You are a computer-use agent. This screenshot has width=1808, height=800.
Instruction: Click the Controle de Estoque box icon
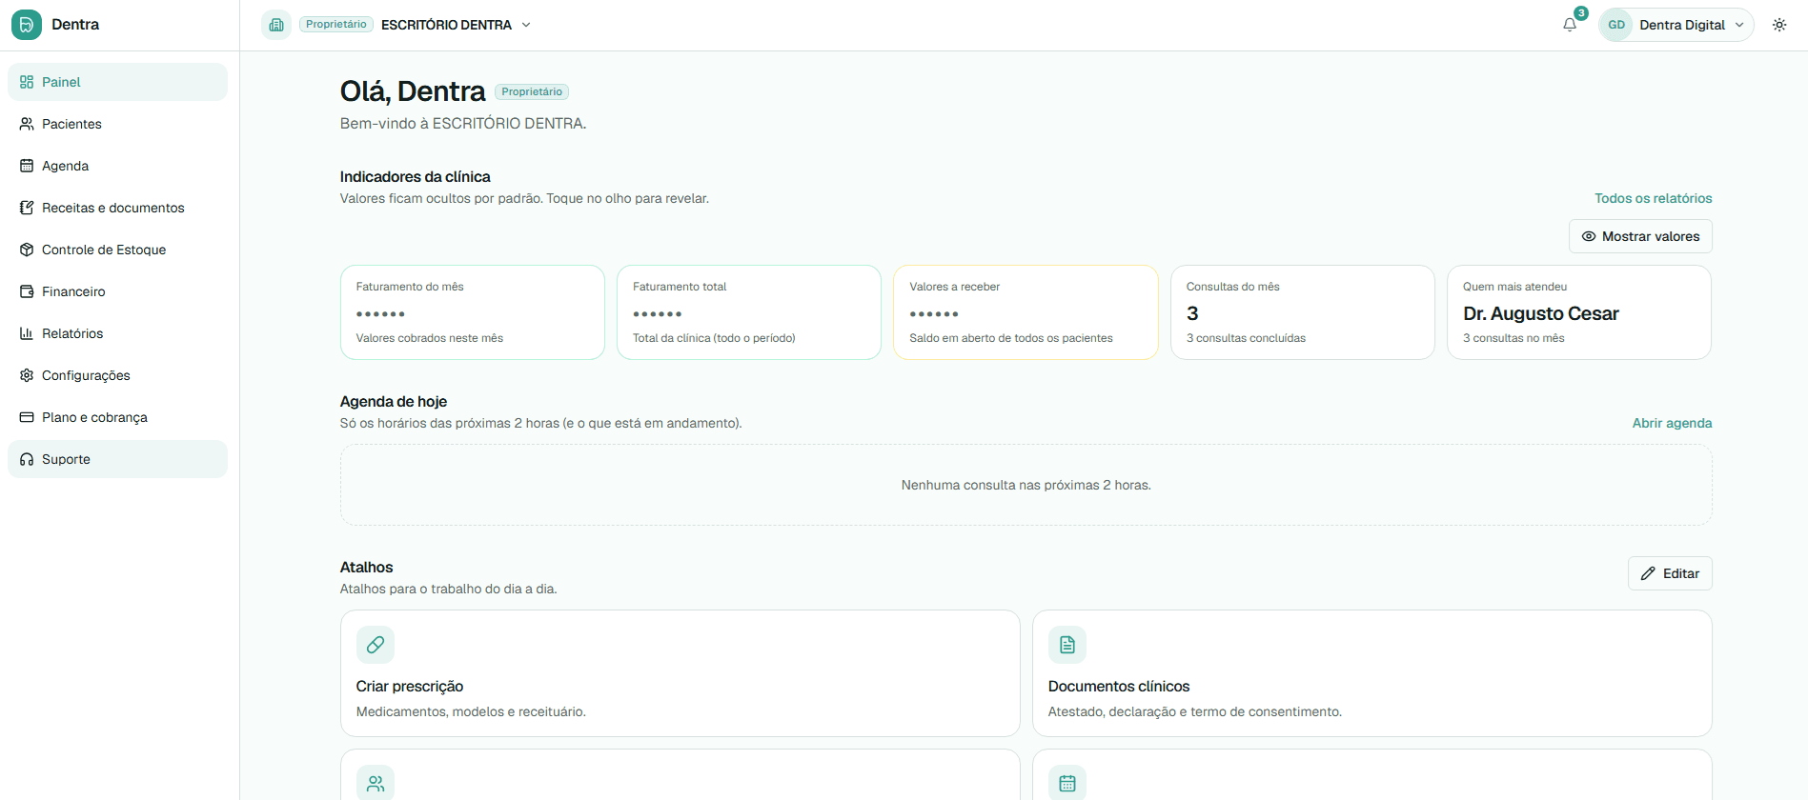click(27, 250)
